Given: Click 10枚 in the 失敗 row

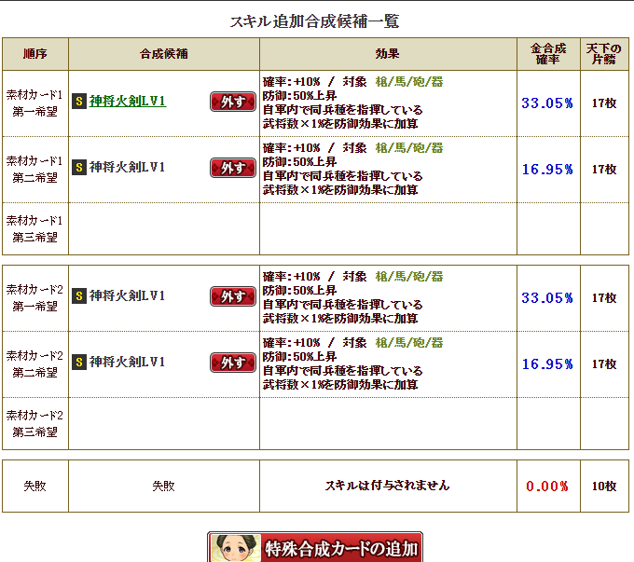Looking at the screenshot, I should [604, 486].
